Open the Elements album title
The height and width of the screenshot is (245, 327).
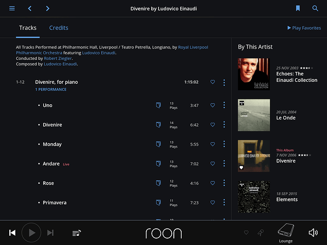coord(287,199)
